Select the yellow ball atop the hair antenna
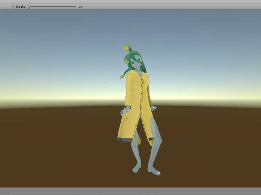This screenshot has width=261, height=195. point(125,48)
